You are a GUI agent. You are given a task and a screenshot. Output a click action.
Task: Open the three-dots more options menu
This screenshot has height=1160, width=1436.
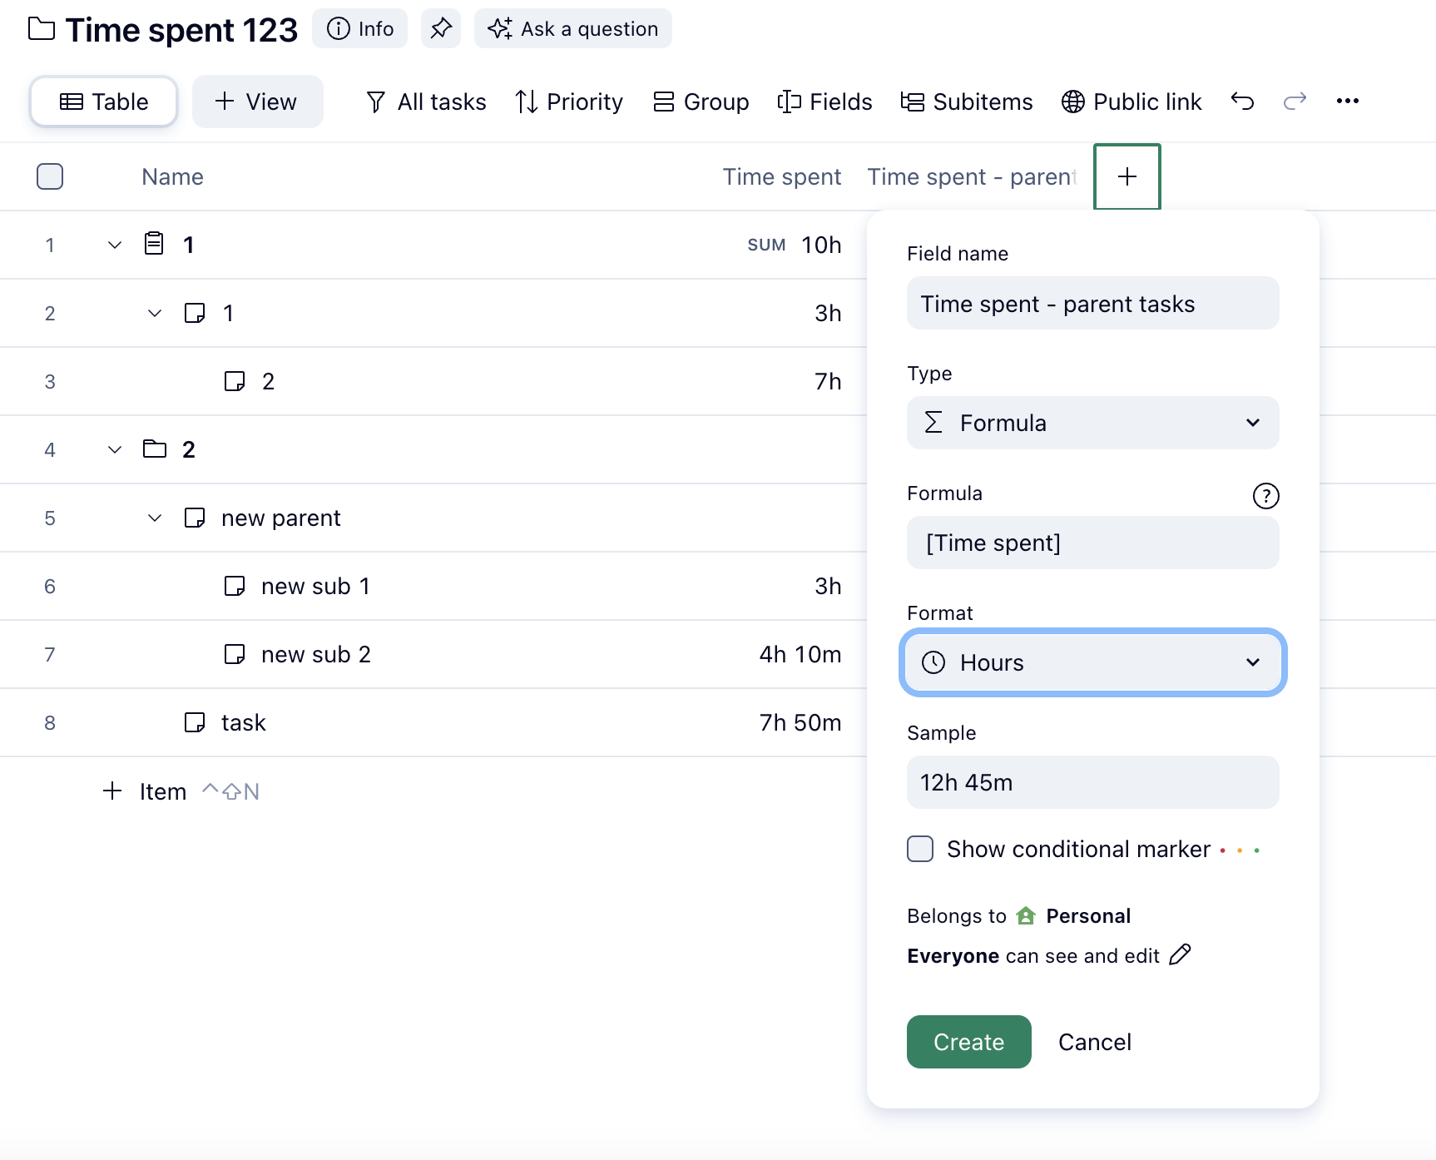(1347, 102)
